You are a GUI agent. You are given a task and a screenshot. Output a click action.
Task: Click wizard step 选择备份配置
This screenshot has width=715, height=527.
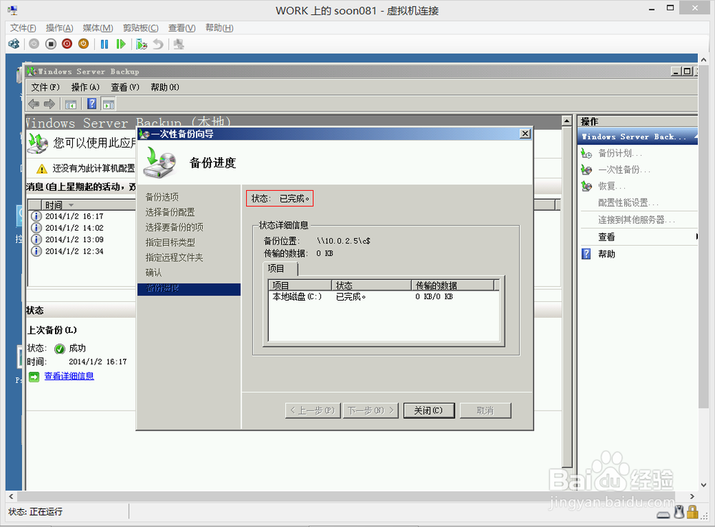click(x=170, y=212)
